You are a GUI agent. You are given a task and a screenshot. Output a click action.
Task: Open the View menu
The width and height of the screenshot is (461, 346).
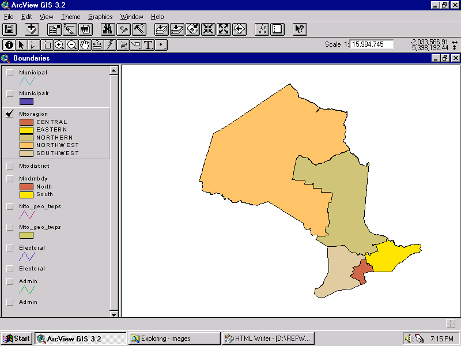47,17
